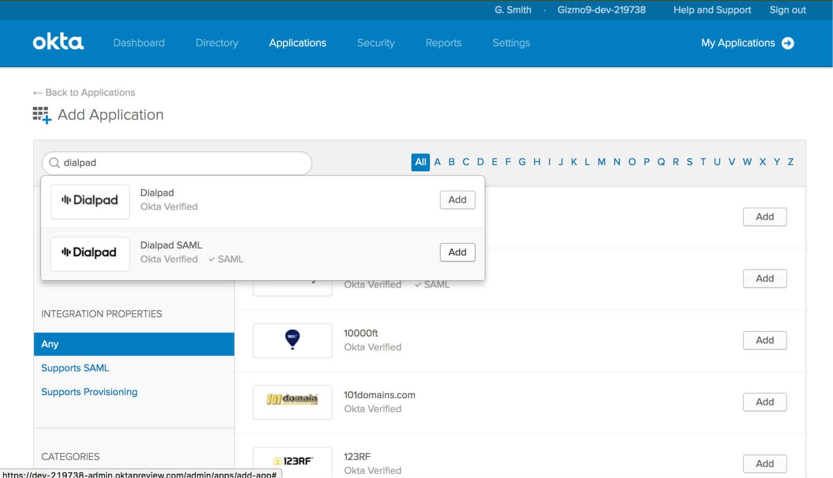Click the Dialpad logo in the first result
The image size is (833, 478).
pos(89,201)
